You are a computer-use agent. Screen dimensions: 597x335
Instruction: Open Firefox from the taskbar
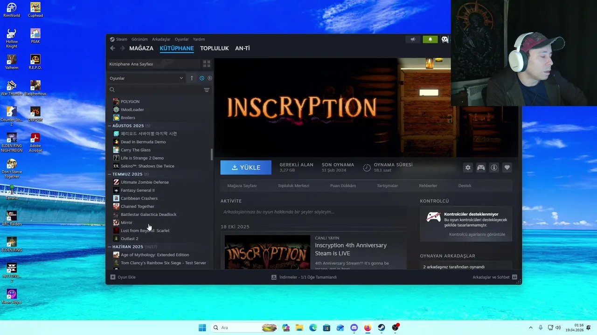pos(368,328)
